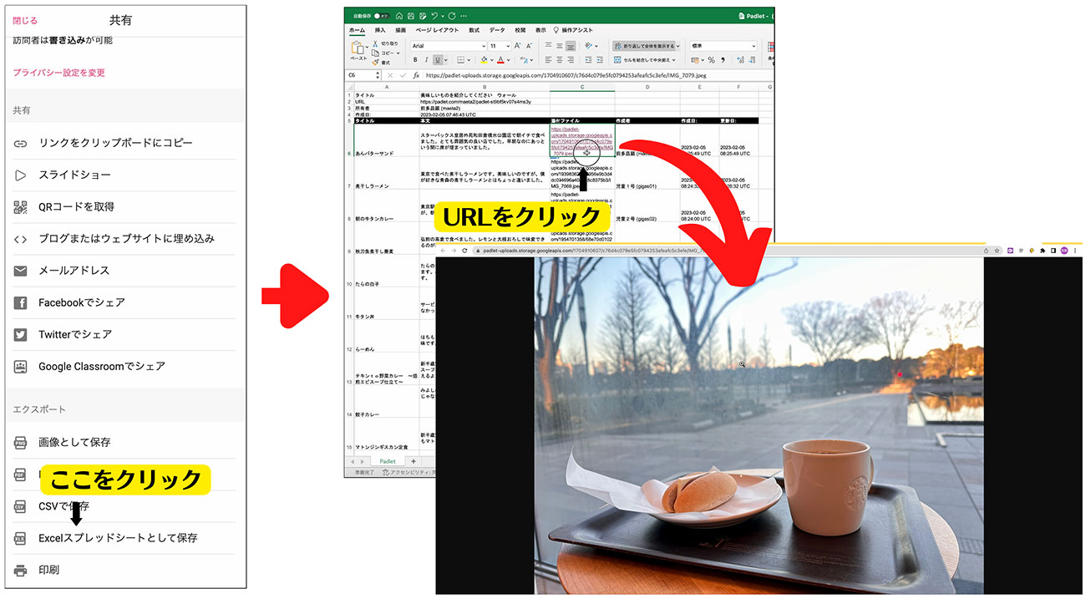Open the Insert ribbon tab

(x=380, y=30)
